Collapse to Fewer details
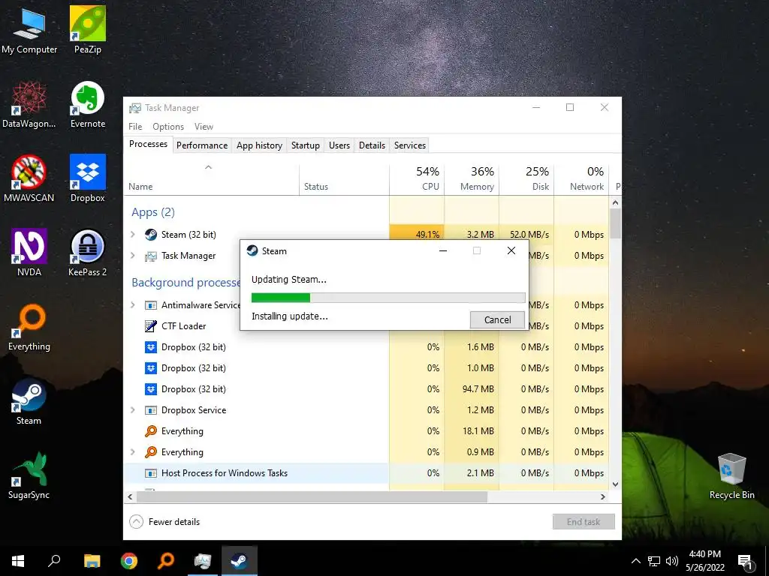The width and height of the screenshot is (769, 576). coord(164,522)
